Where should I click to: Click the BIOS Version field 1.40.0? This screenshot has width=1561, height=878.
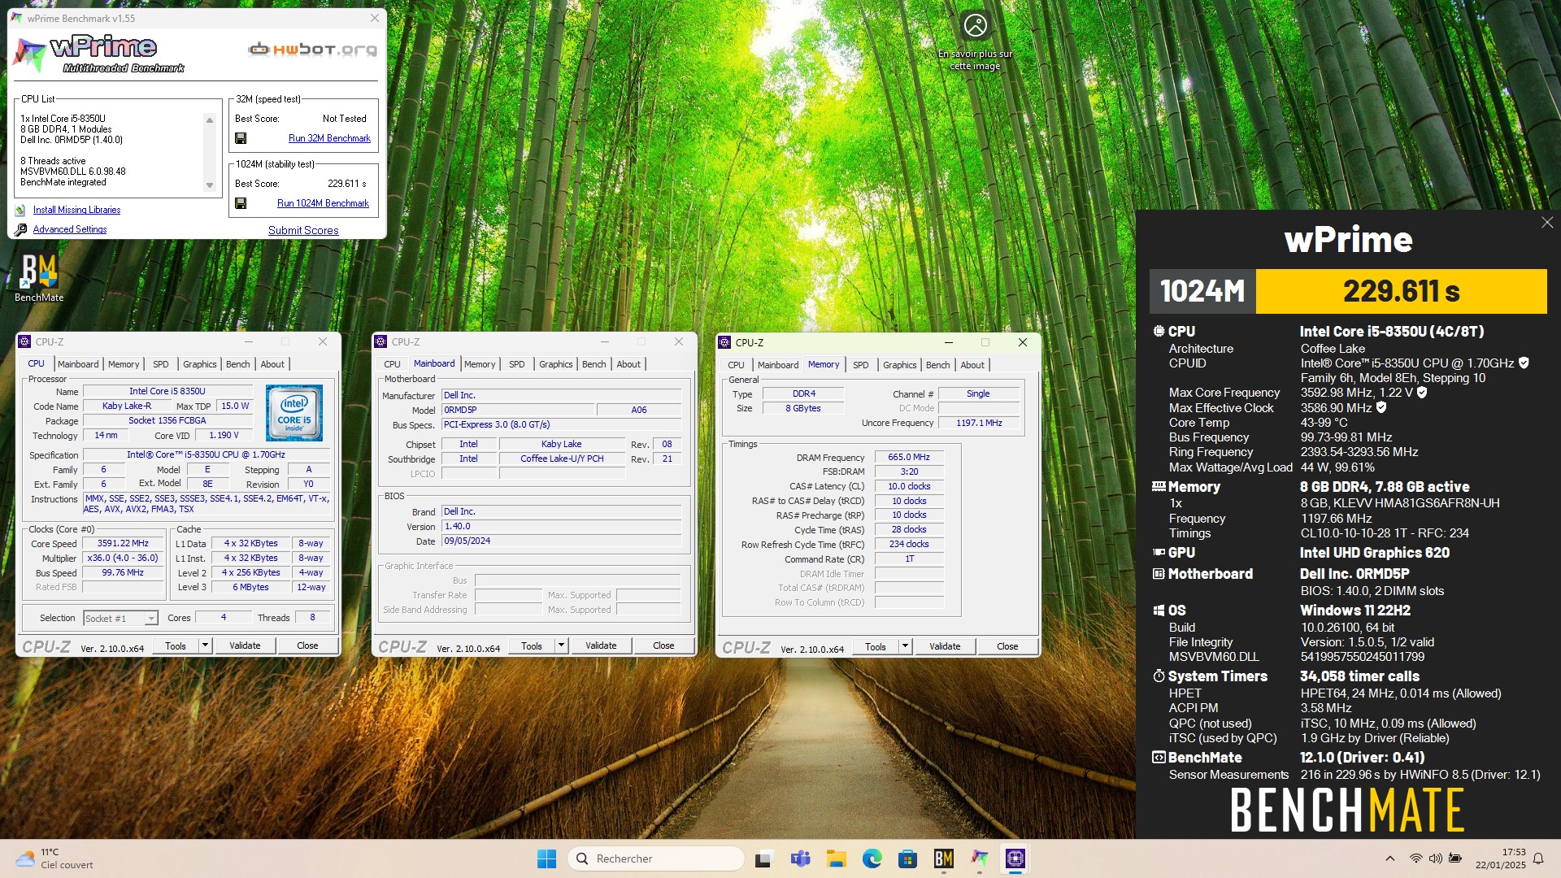[561, 526]
